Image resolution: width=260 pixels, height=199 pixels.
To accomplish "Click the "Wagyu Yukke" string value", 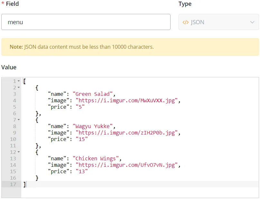I will click(93, 126).
